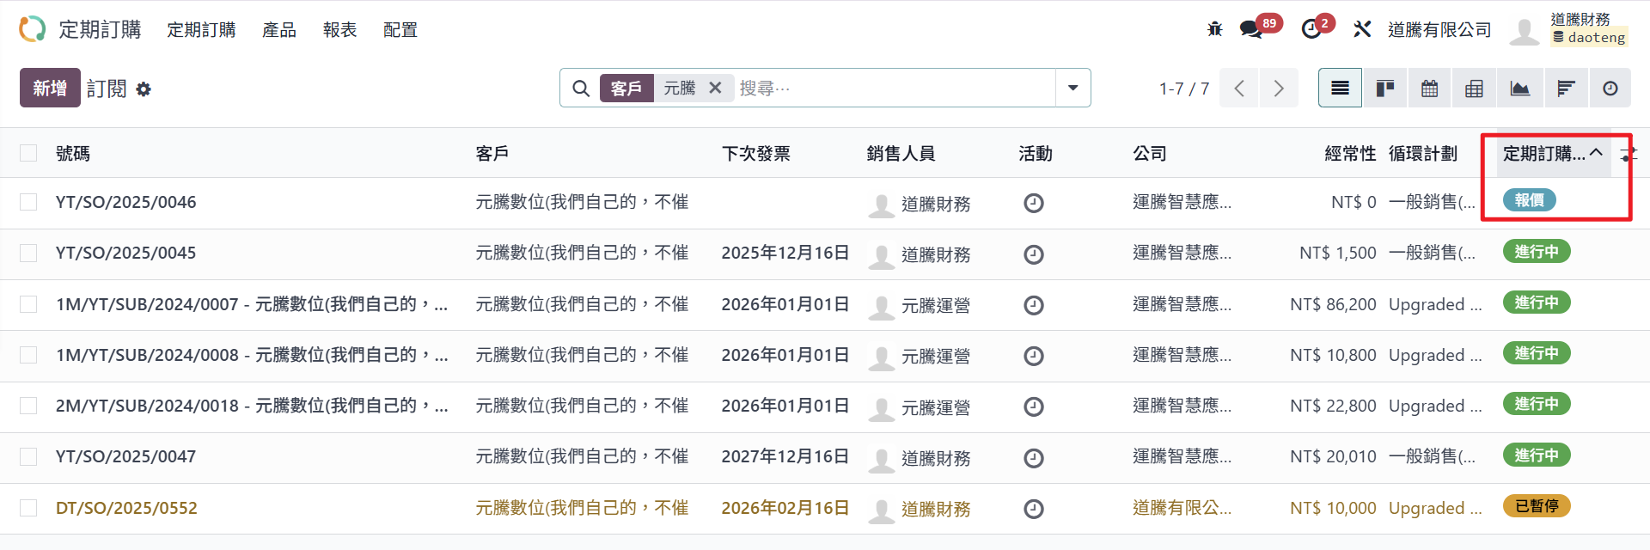Switch to Activity view clock icon
1650x550 pixels.
[x=1610, y=89]
